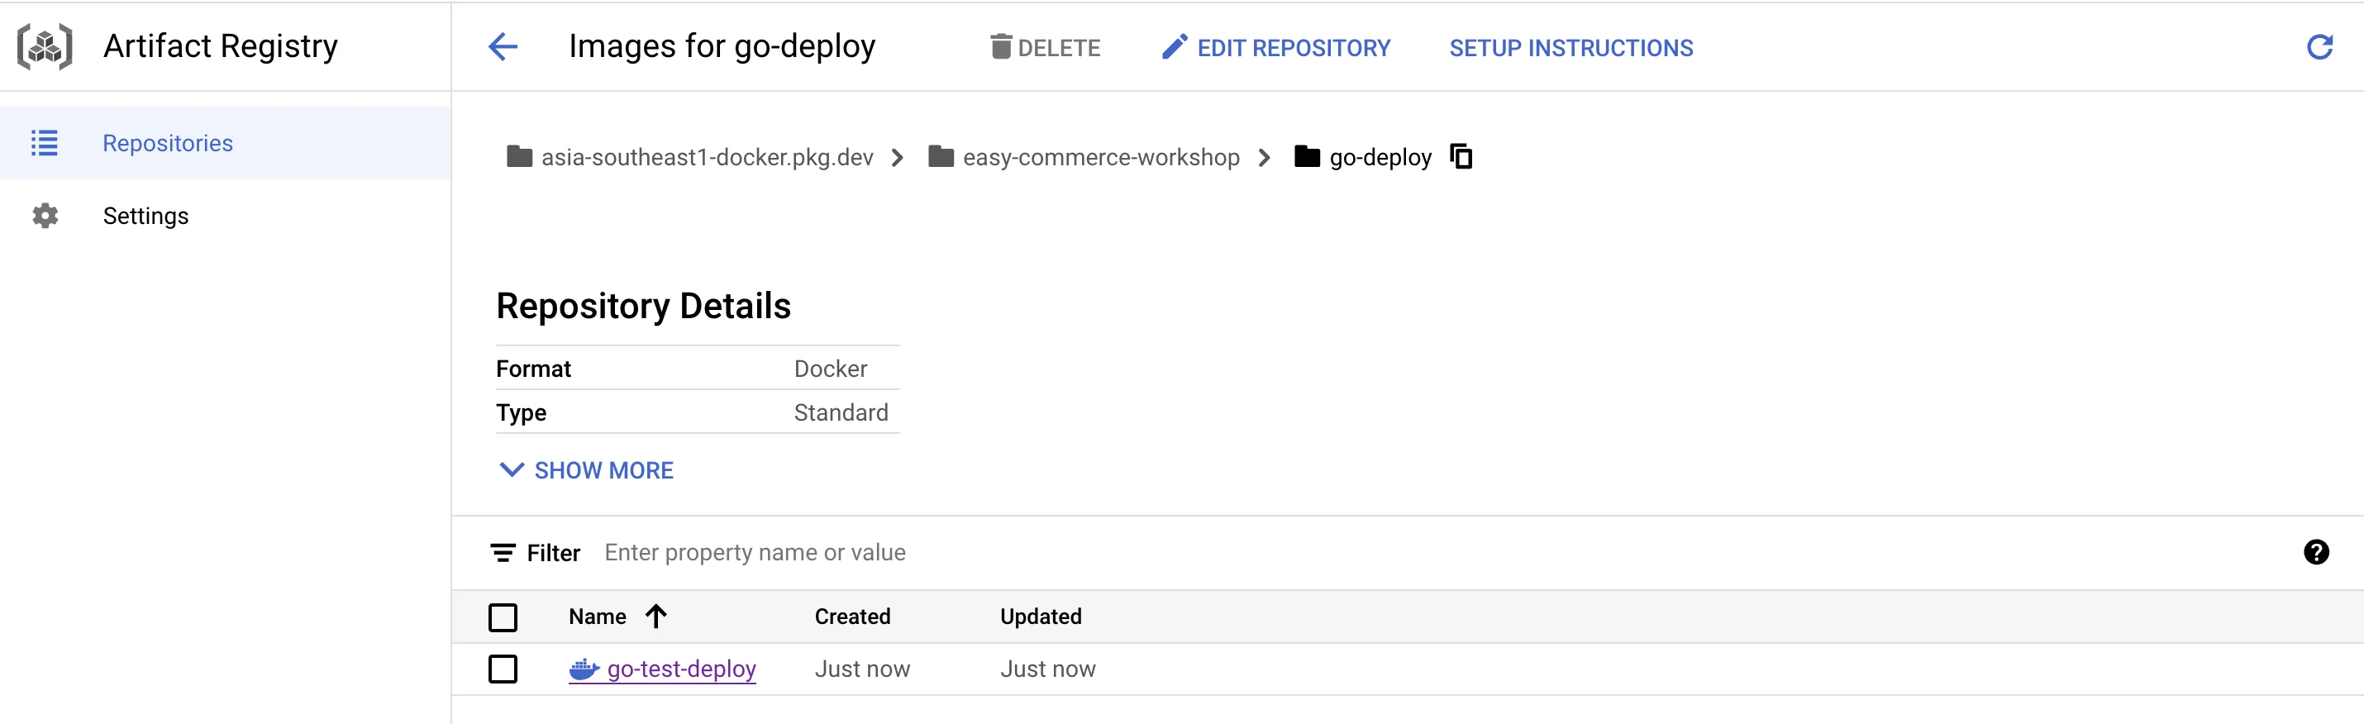Tick the go-test-deploy row checkbox
This screenshot has height=724, width=2364.
(503, 669)
